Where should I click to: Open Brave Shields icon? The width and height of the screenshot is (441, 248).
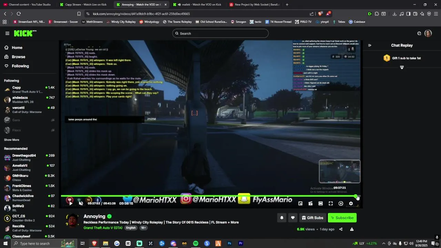(320, 14)
